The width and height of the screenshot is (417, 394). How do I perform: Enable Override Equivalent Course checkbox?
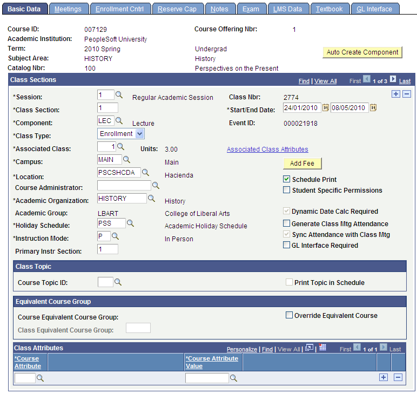click(x=289, y=315)
